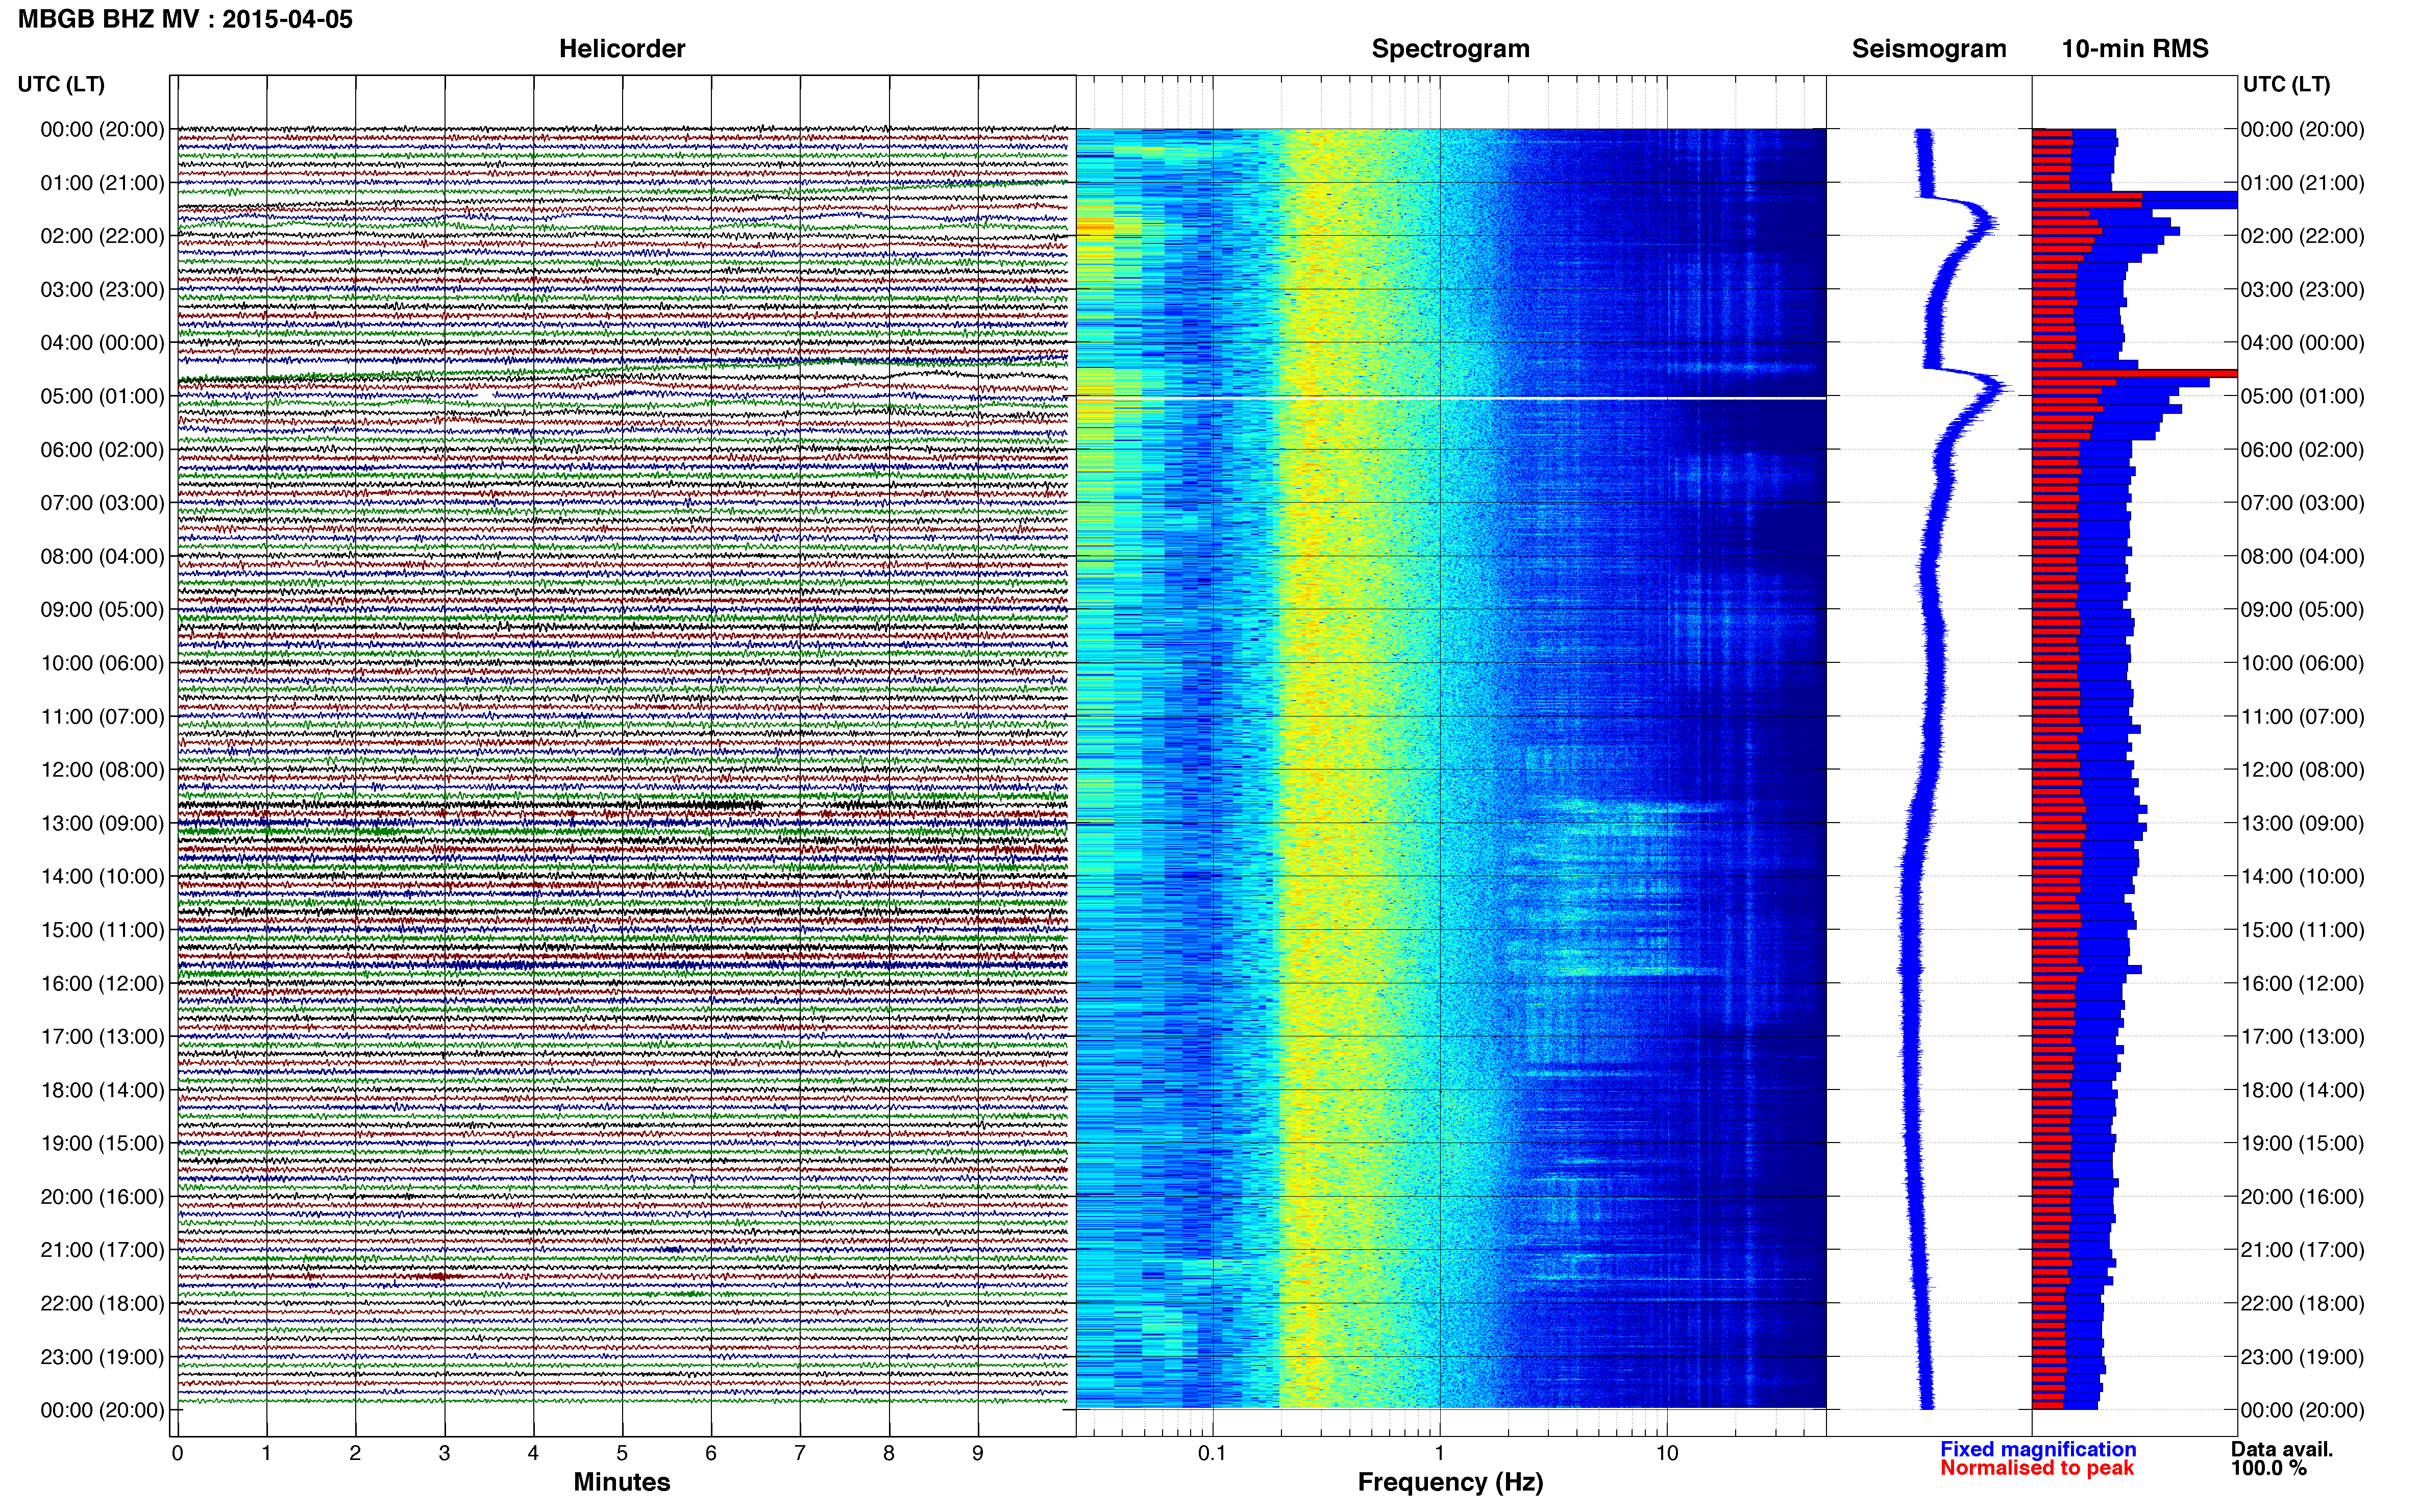Click the left 'UTC (LT)' axis label

pos(61,84)
